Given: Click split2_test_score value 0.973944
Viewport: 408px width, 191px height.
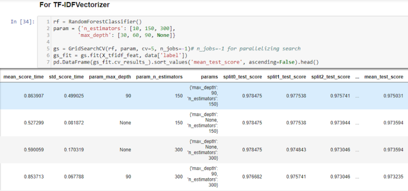Looking at the screenshot, I should 341,123.
